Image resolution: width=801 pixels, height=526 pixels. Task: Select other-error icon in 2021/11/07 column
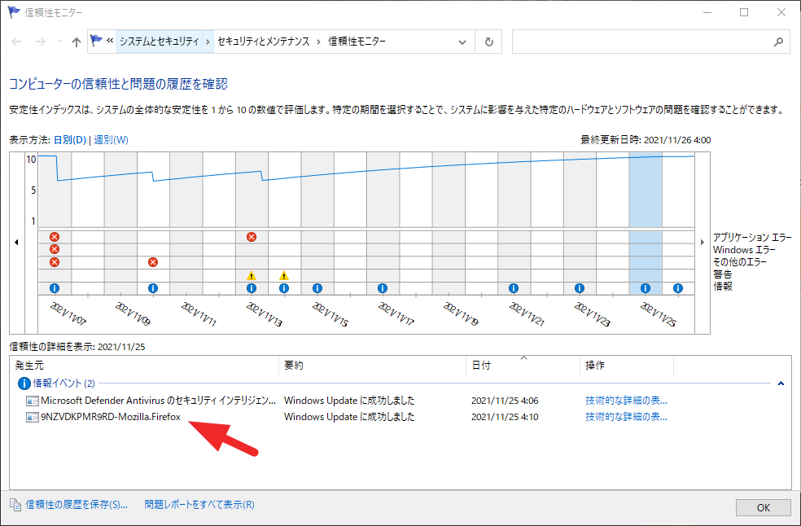[55, 261]
